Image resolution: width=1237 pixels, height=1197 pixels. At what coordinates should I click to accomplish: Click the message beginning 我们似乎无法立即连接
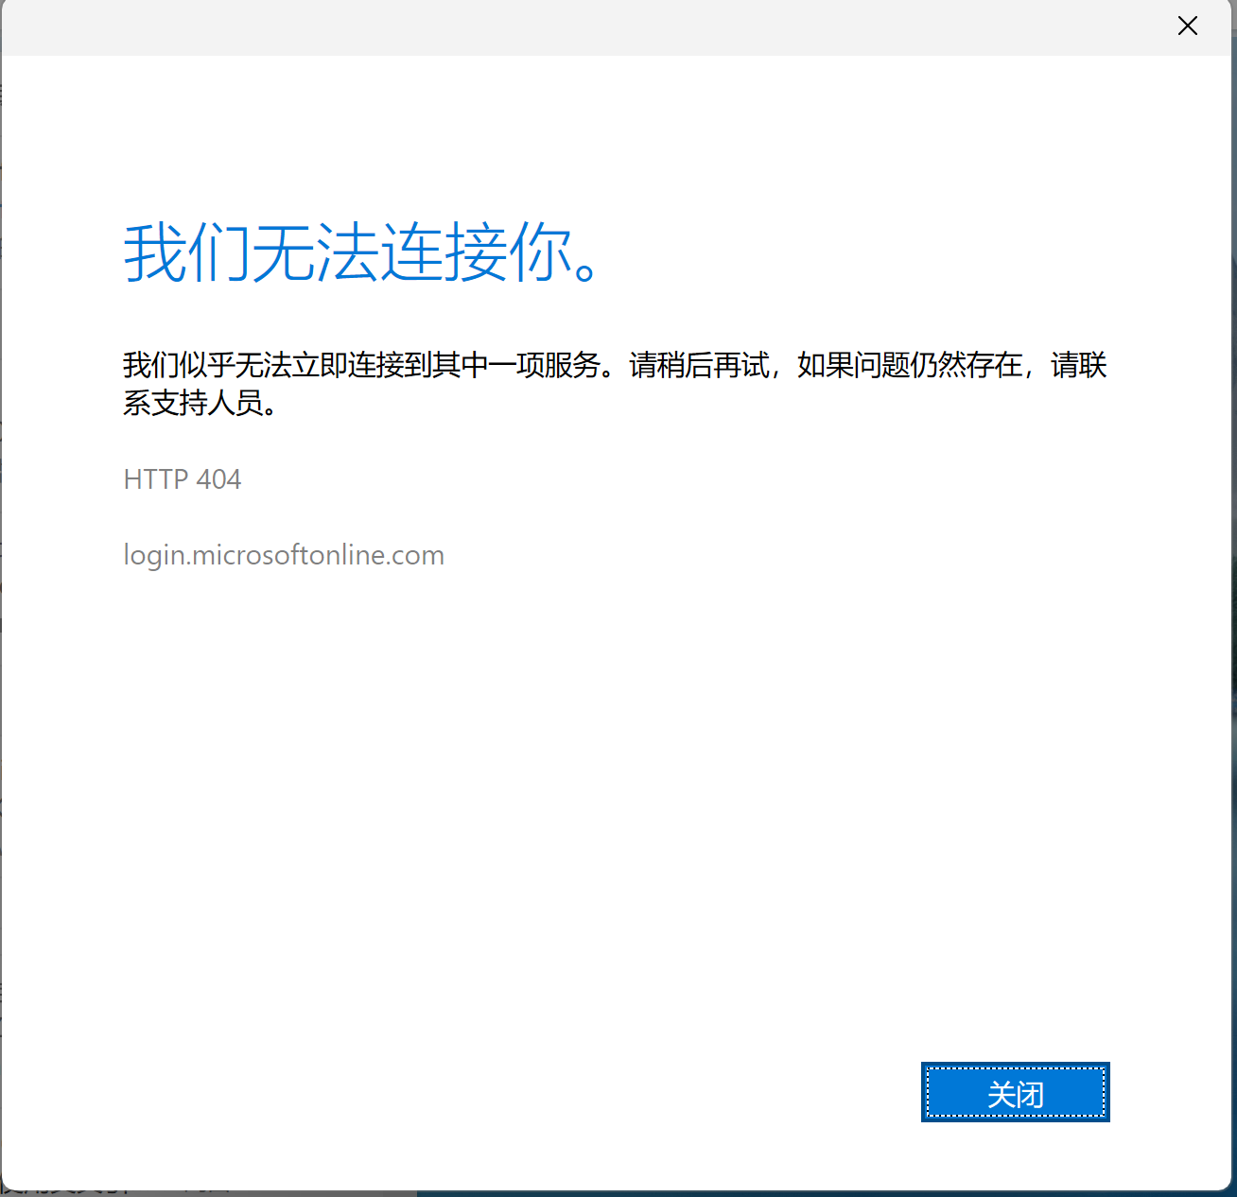[615, 383]
